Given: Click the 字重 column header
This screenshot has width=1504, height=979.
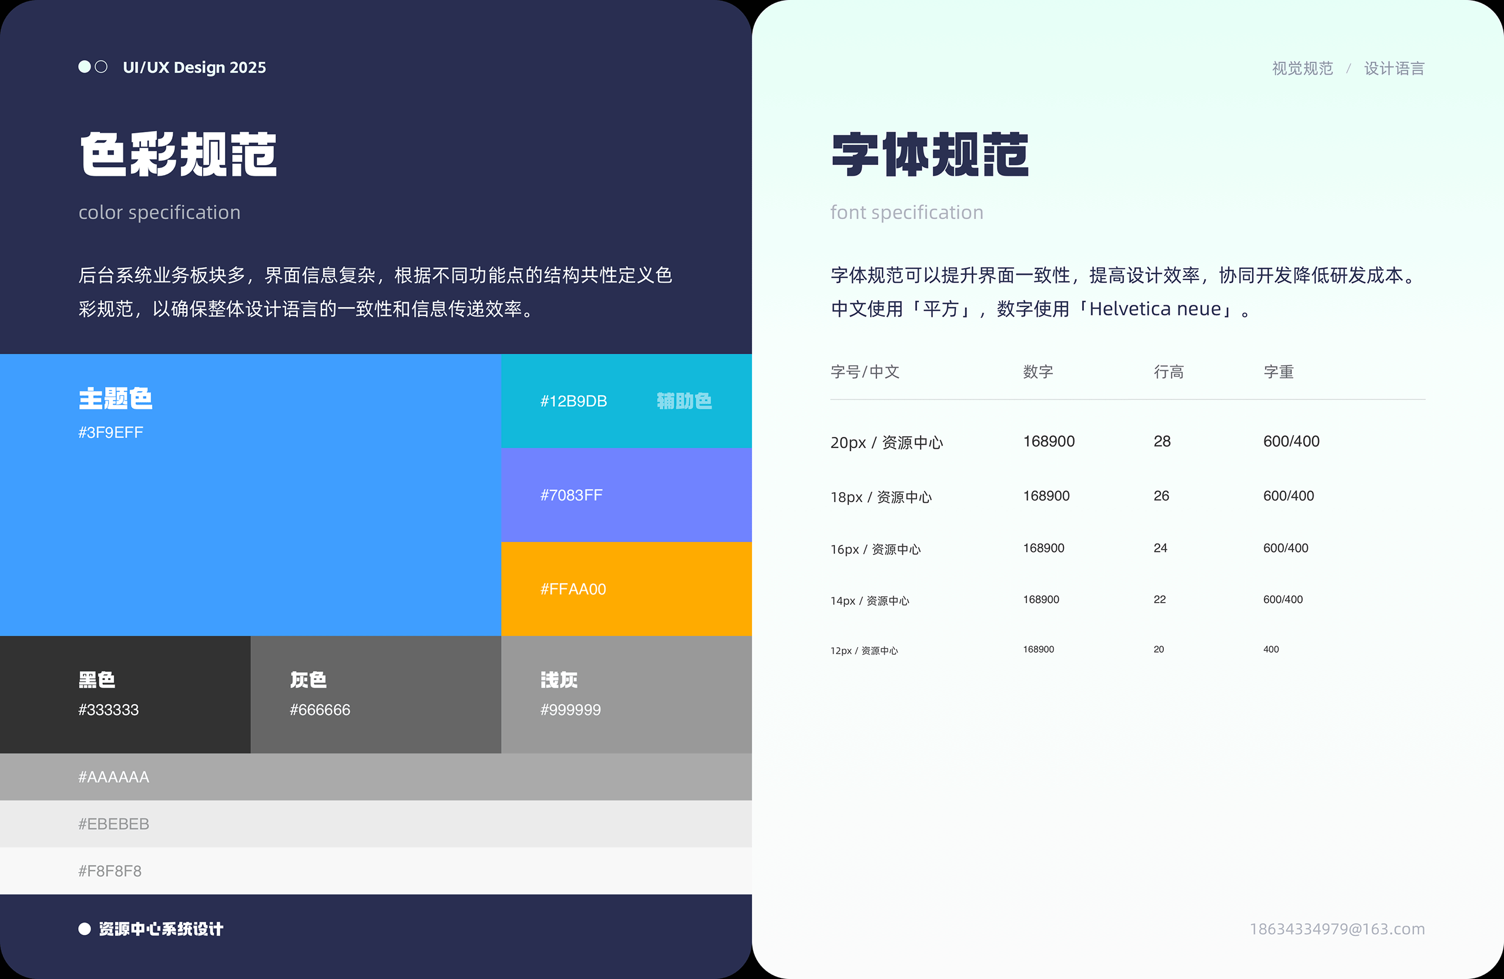Looking at the screenshot, I should (1278, 372).
